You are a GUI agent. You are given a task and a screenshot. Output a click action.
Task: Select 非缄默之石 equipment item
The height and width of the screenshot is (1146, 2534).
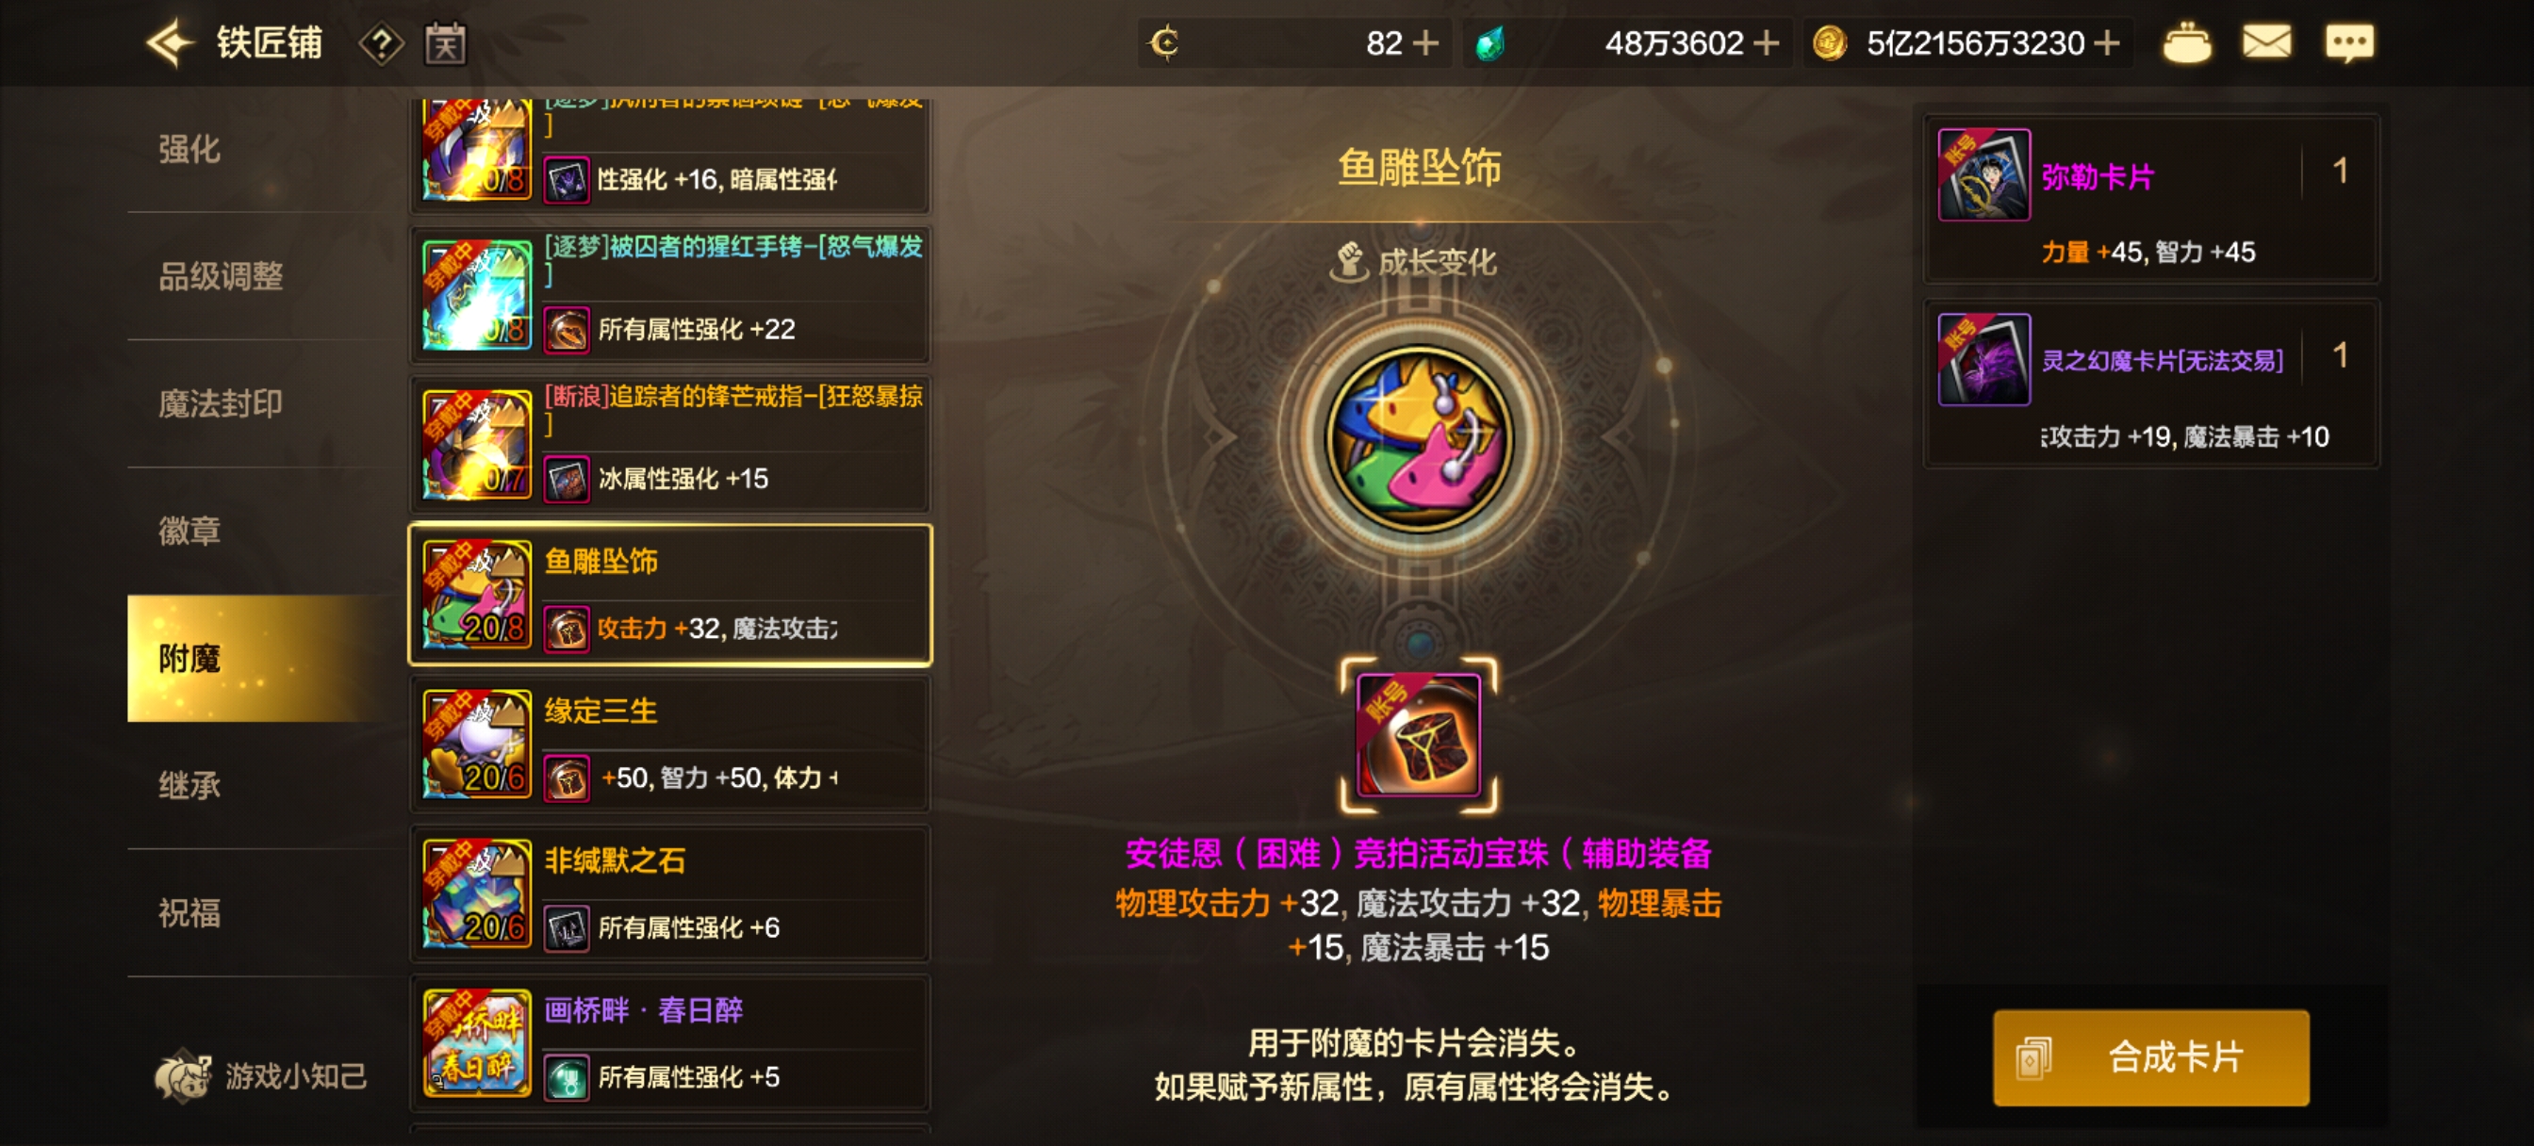pyautogui.click(x=671, y=894)
